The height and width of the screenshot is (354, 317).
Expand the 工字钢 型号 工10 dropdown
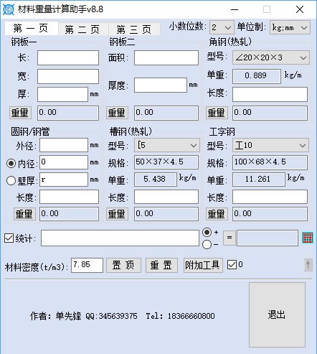click(x=270, y=145)
